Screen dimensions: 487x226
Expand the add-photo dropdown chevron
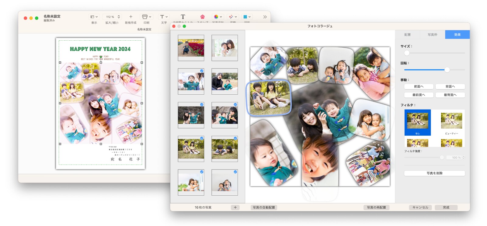221,17
